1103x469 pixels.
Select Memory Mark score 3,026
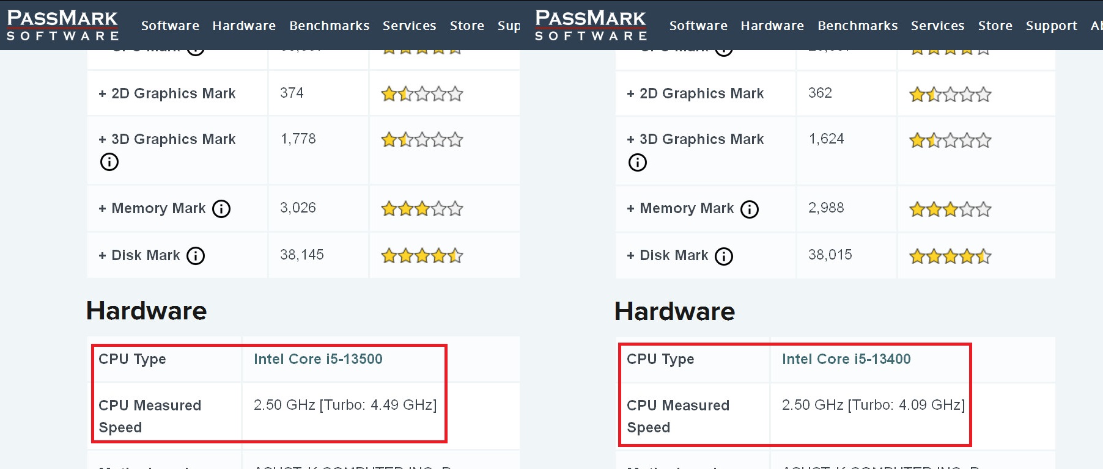[x=298, y=208]
